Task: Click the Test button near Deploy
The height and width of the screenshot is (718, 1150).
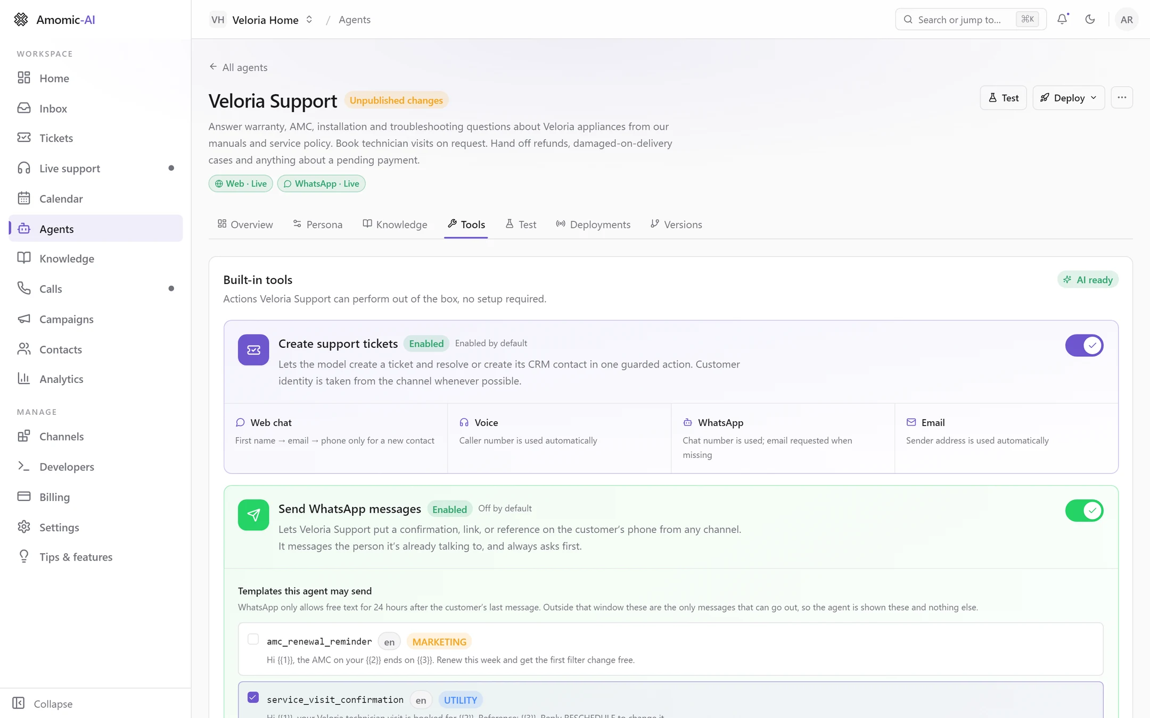Action: (x=1003, y=98)
